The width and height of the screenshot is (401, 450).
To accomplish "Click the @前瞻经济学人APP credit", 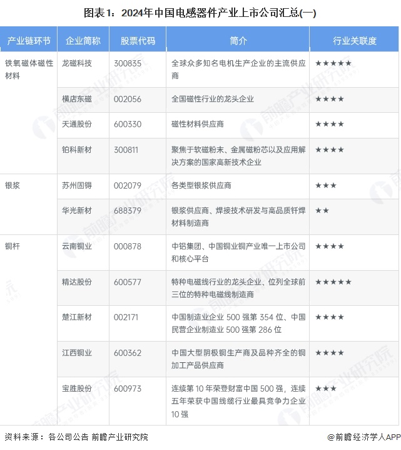I will 363,437.
